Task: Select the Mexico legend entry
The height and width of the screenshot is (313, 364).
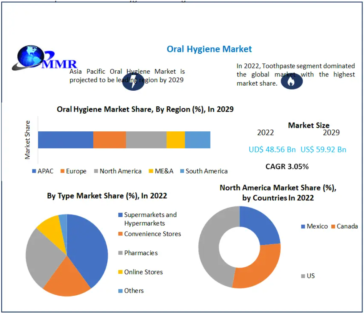Action: click(x=317, y=227)
